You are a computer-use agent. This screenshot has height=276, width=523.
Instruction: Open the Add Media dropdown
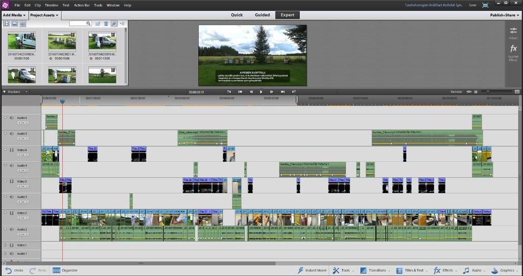[x=14, y=15]
